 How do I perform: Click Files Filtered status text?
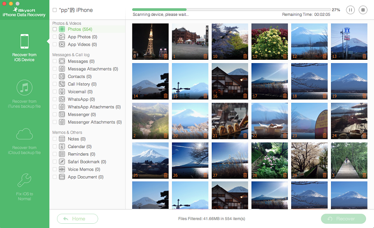tap(212, 219)
